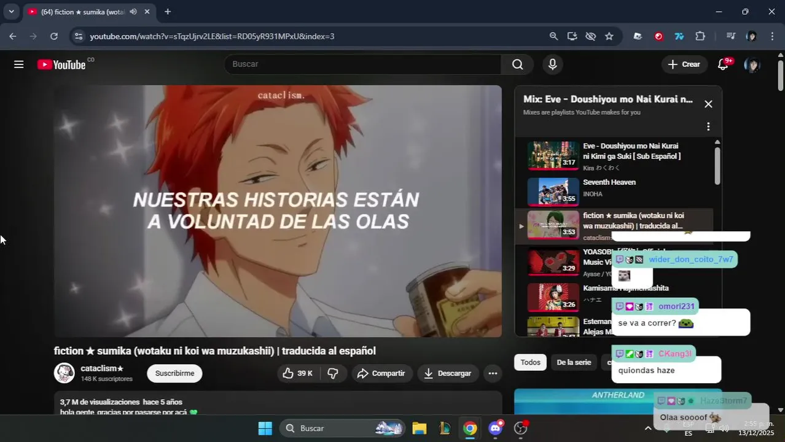Viewport: 785px width, 442px height.
Task: Show hidden system tray icons
Action: point(647,428)
